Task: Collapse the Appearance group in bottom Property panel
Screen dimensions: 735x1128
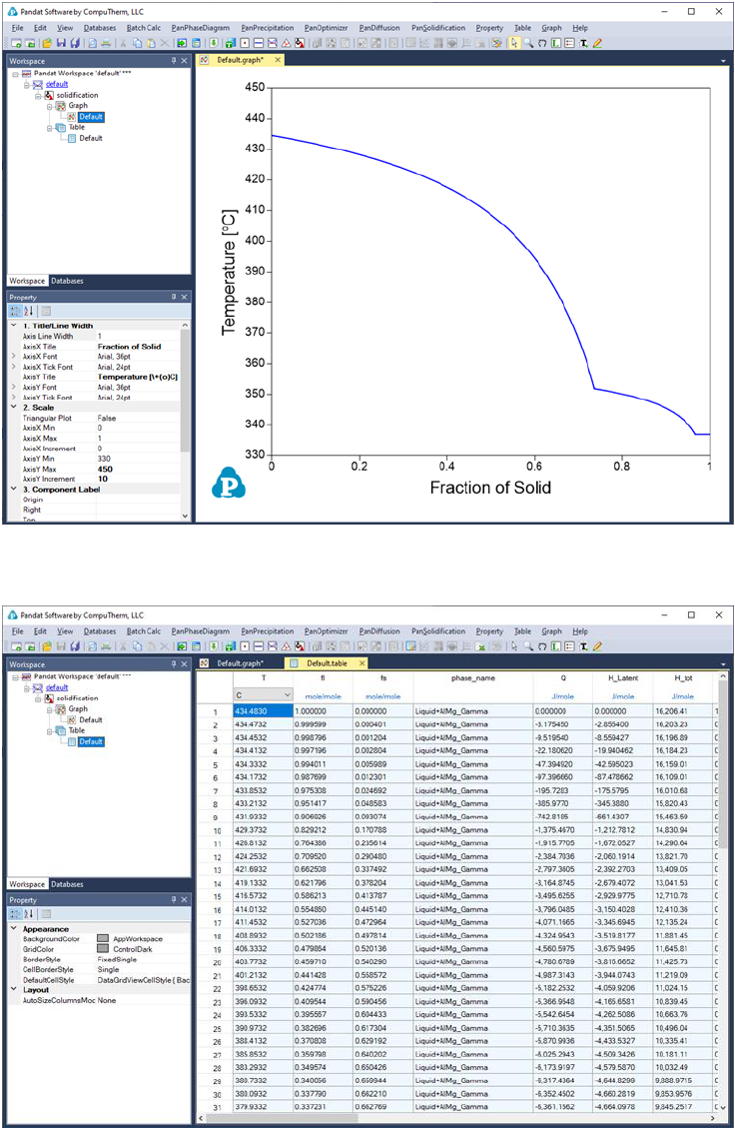Action: pyautogui.click(x=14, y=929)
